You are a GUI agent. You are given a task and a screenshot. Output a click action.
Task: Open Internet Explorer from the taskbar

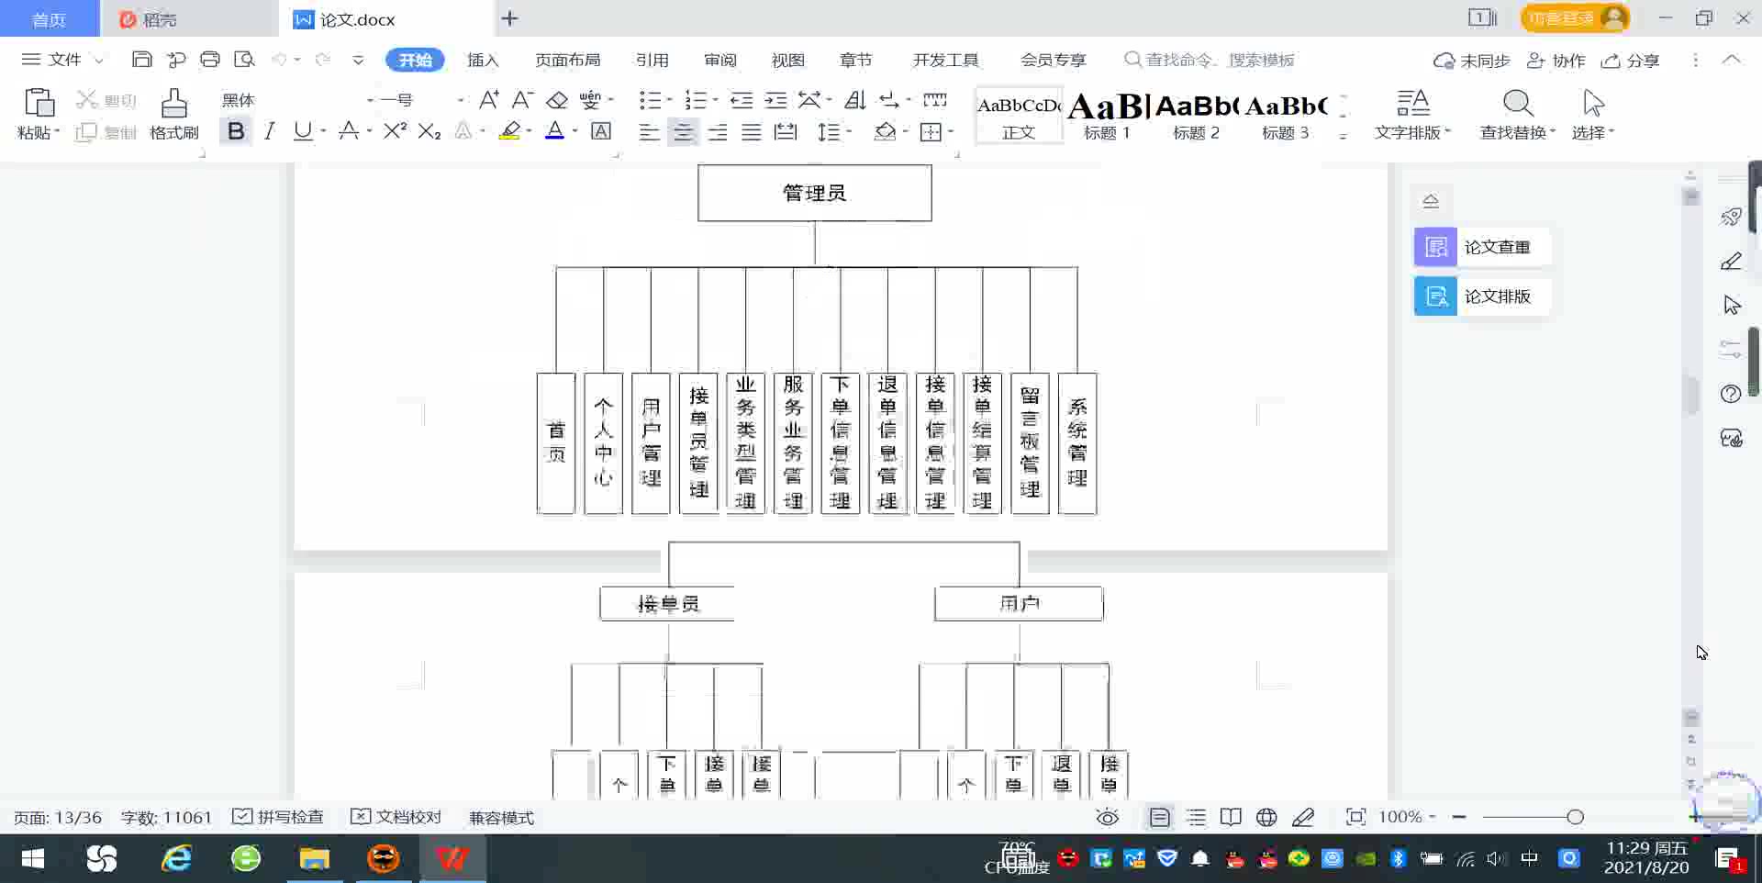[x=175, y=859]
